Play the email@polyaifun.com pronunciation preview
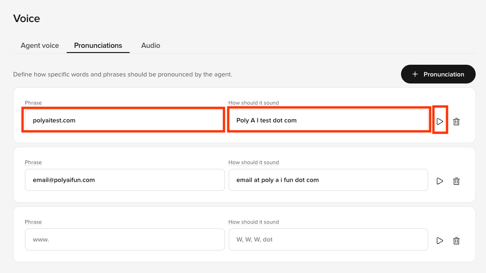This screenshot has width=486, height=273. click(x=440, y=181)
